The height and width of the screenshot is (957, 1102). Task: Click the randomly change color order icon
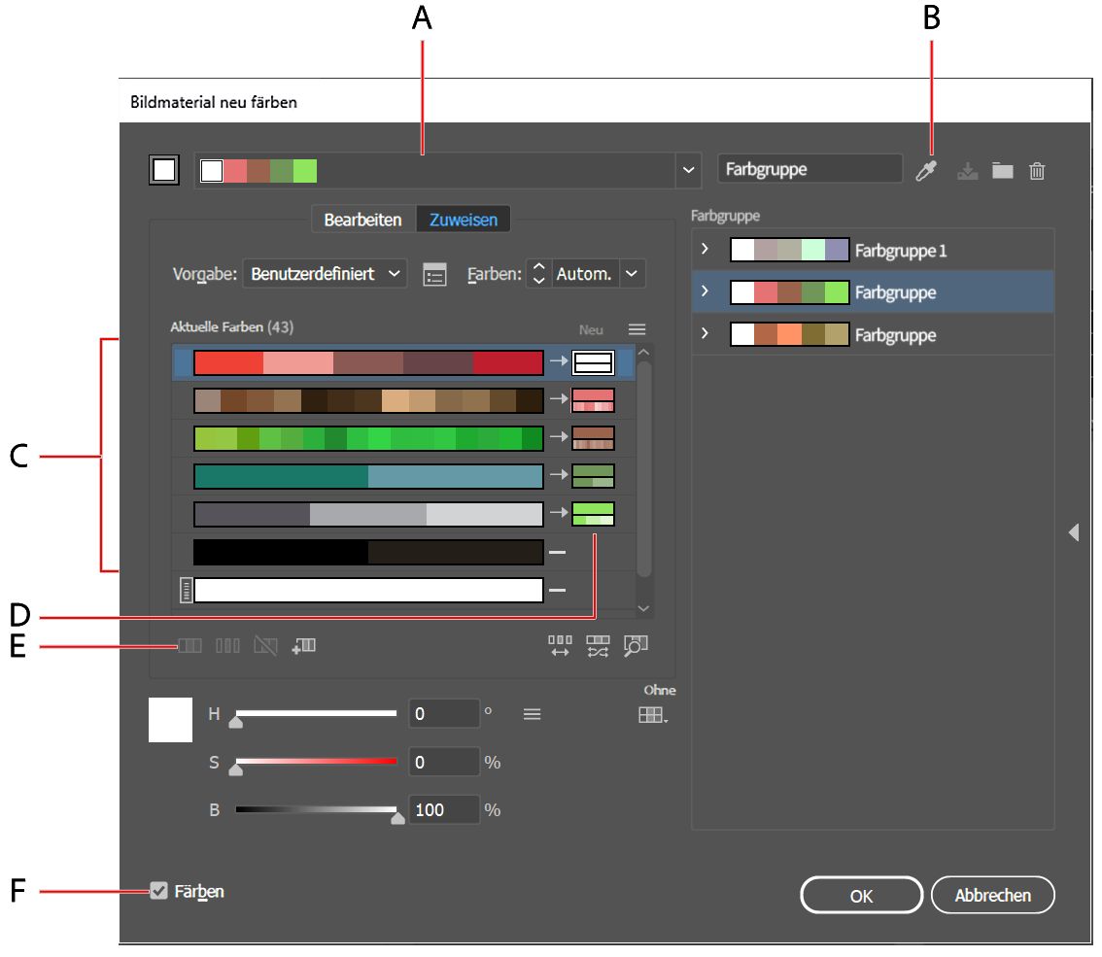(560, 646)
